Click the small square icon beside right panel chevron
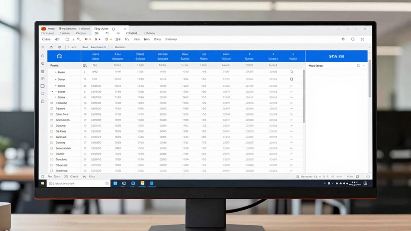Screen dimensions: 411x231 click(x=358, y=65)
